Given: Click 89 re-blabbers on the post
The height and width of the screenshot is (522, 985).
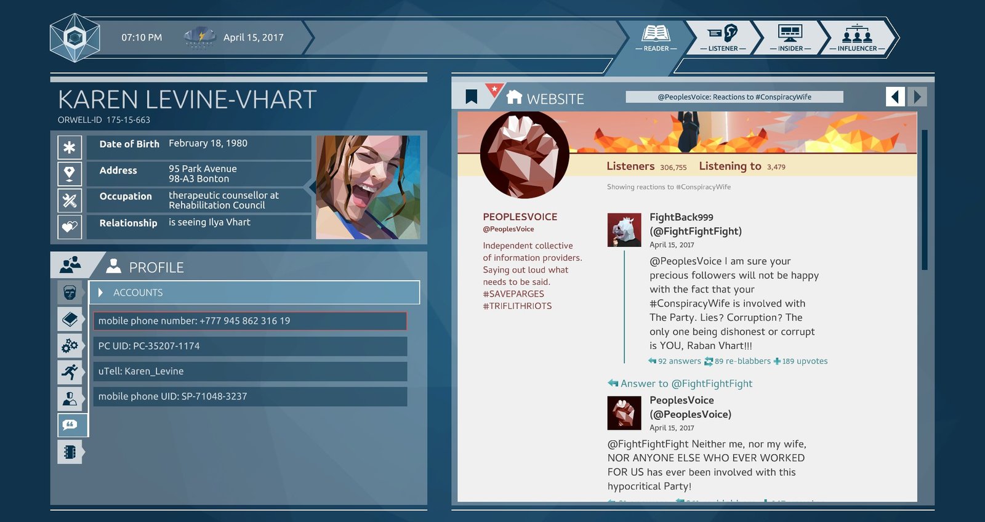Looking at the screenshot, I should [738, 361].
